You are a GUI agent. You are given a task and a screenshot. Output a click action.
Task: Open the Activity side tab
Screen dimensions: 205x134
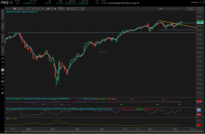coord(3,38)
